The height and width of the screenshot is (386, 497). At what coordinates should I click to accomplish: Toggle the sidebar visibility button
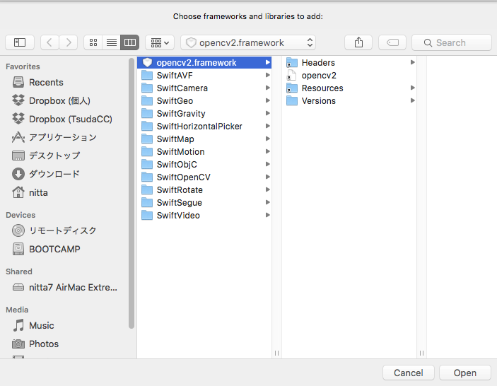pyautogui.click(x=20, y=42)
